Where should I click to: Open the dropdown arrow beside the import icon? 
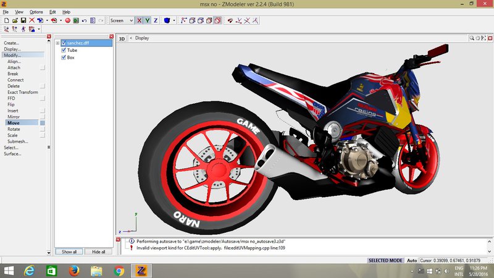click(x=47, y=20)
